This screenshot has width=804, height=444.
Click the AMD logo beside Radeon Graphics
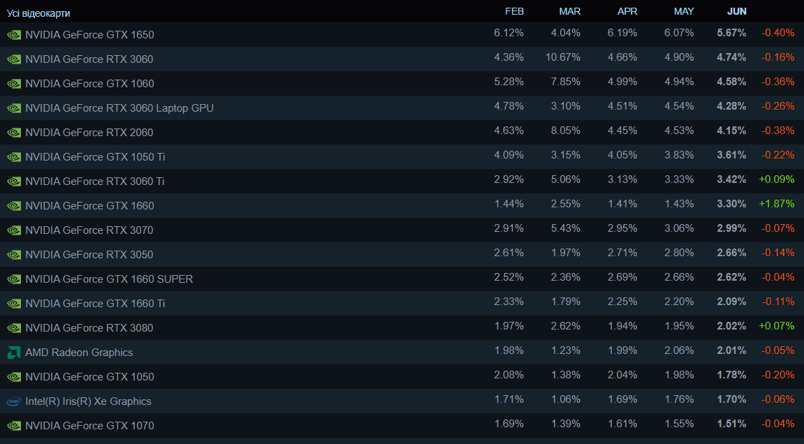pos(14,353)
